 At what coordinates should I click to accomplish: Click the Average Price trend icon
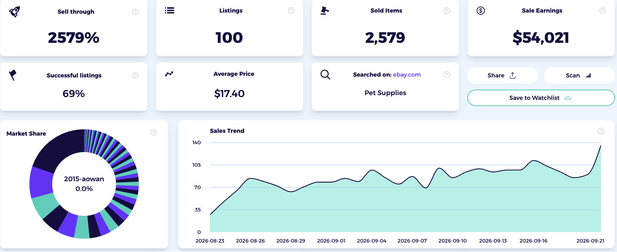coord(169,74)
